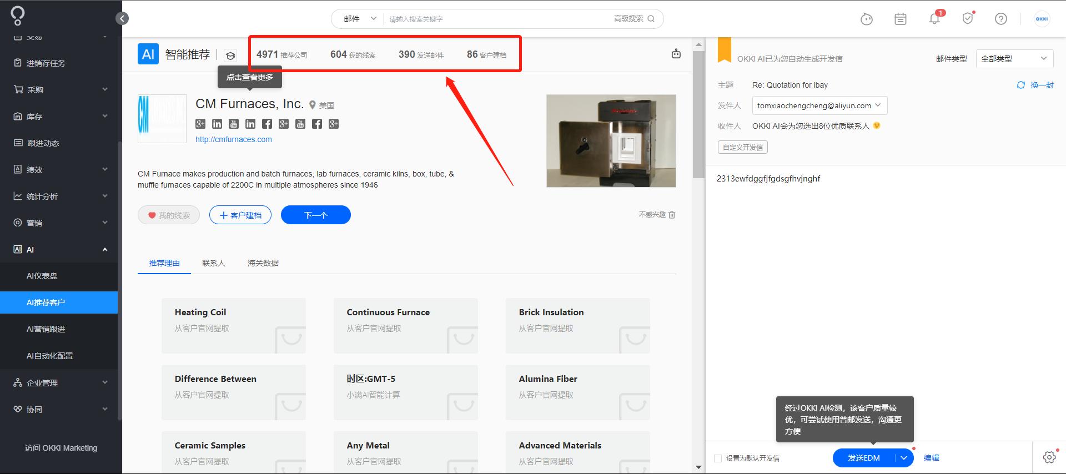Open the settings gear at bottom right
The height and width of the screenshot is (474, 1066).
point(1049,457)
